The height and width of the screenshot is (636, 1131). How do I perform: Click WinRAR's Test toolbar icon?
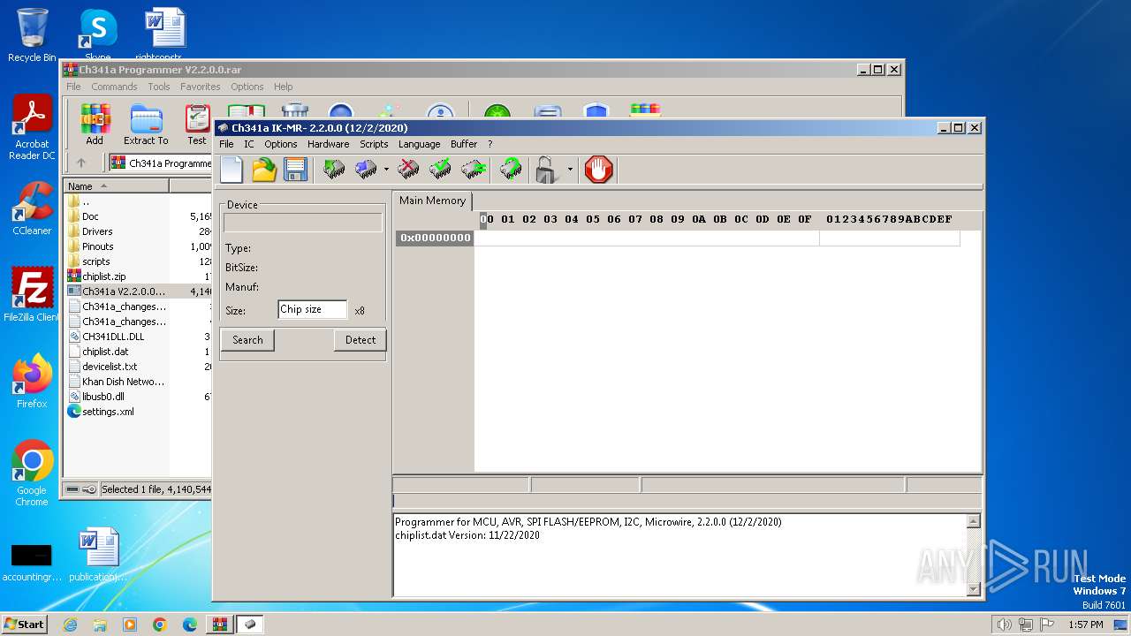(196, 125)
